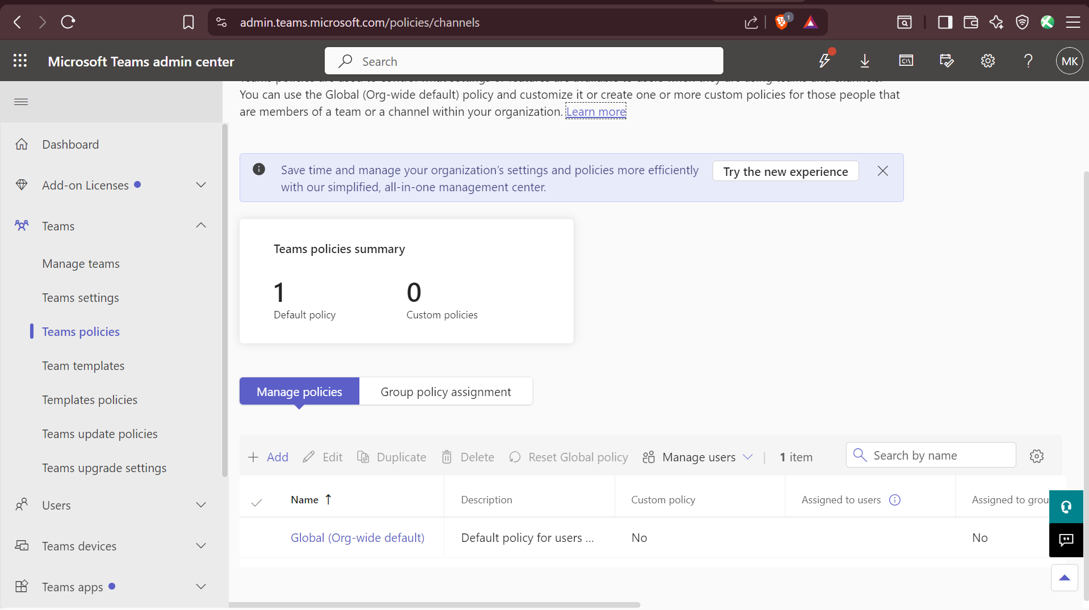Click Try the new experience button
Image resolution: width=1089 pixels, height=610 pixels.
pos(785,171)
